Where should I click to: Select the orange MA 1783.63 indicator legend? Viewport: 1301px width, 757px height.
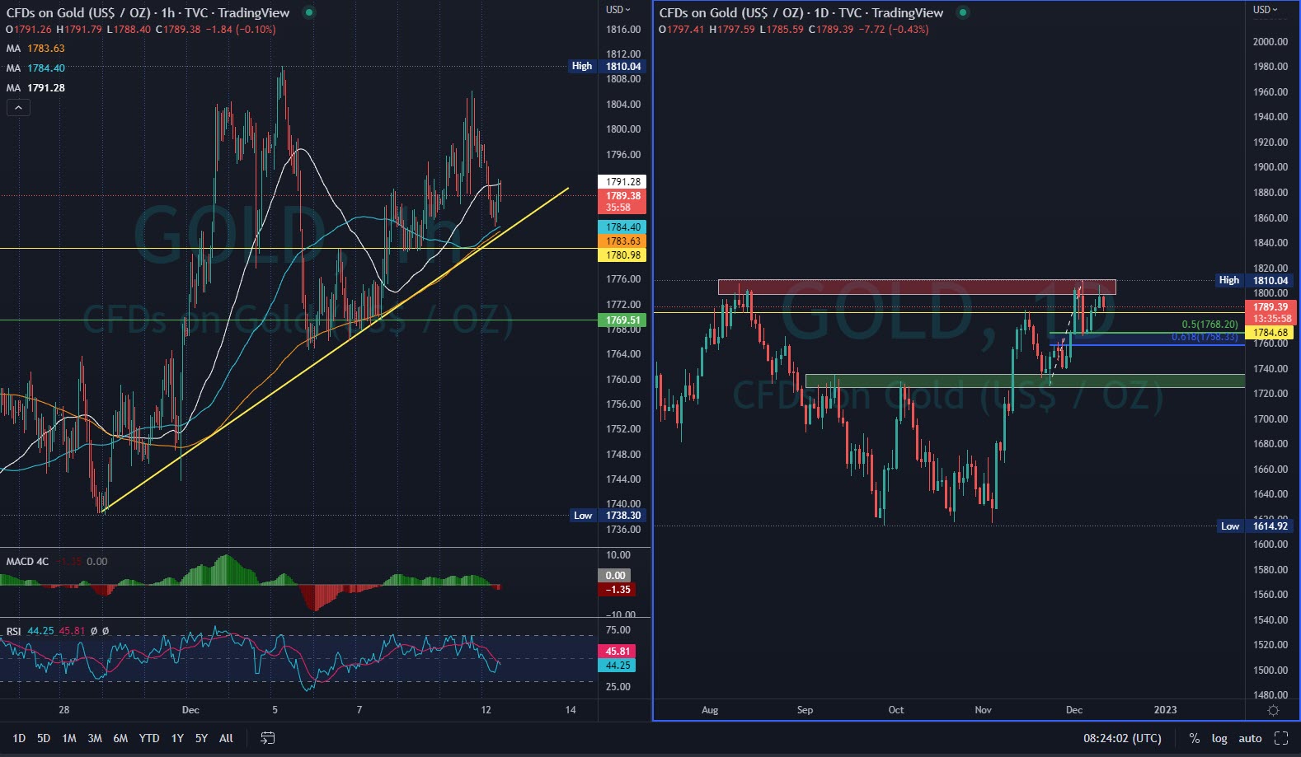click(x=35, y=49)
